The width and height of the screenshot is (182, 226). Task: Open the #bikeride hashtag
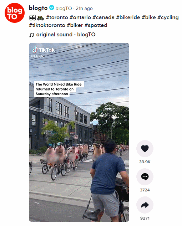(128, 17)
